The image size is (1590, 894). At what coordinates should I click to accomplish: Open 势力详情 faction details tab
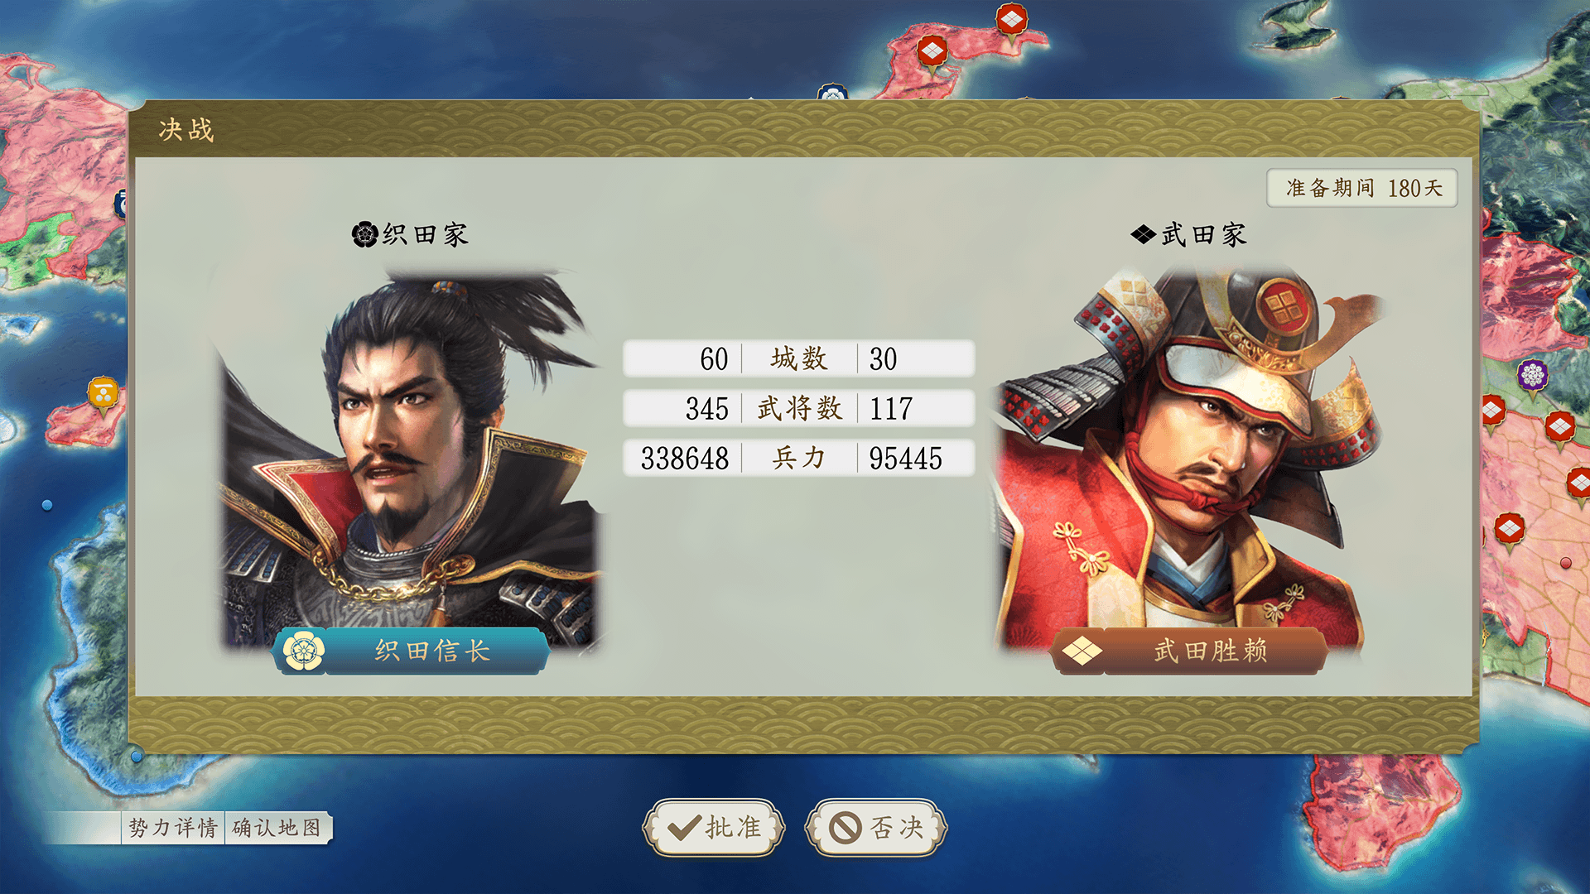point(173,828)
